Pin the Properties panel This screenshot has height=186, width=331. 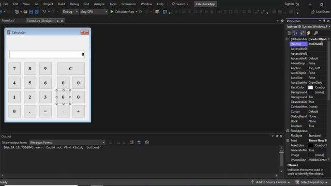click(324, 21)
